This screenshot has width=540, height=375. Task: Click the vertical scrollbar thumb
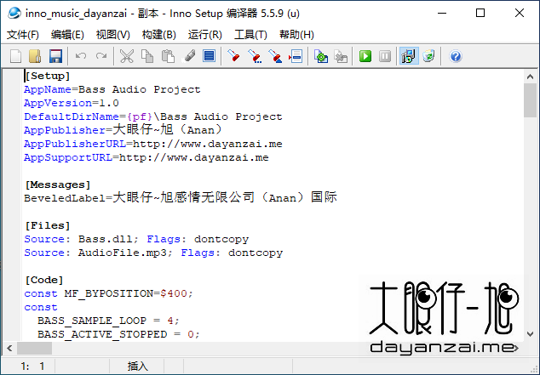coord(530,100)
